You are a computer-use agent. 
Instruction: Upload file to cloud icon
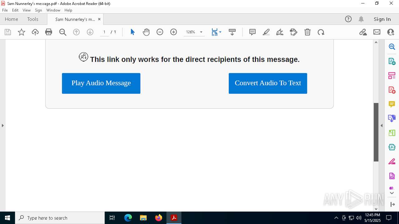35,32
